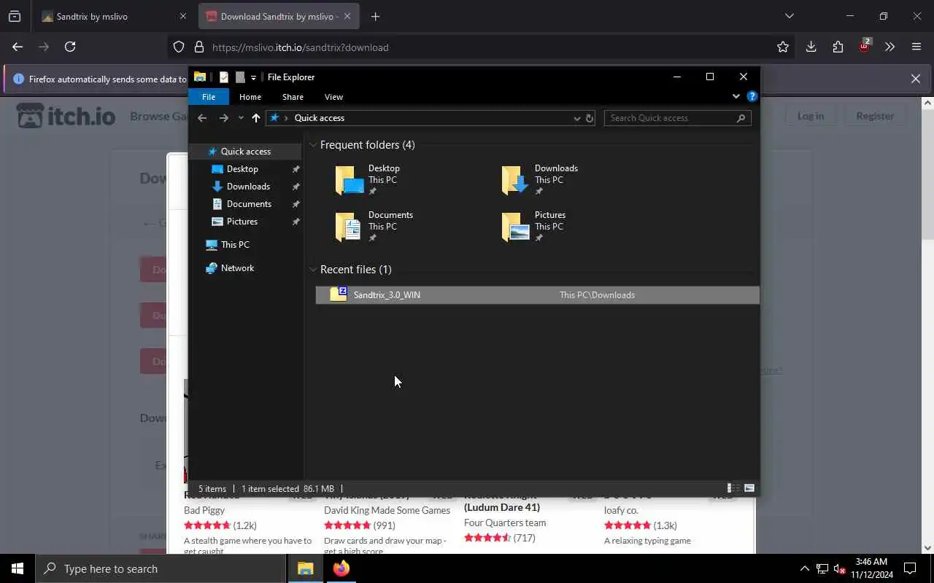This screenshot has width=934, height=583.
Task: Open the File tab in File Explorer
Action: tap(209, 97)
